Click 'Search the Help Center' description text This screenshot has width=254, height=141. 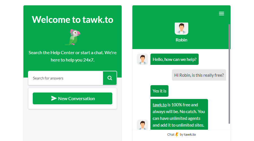coord(73,56)
